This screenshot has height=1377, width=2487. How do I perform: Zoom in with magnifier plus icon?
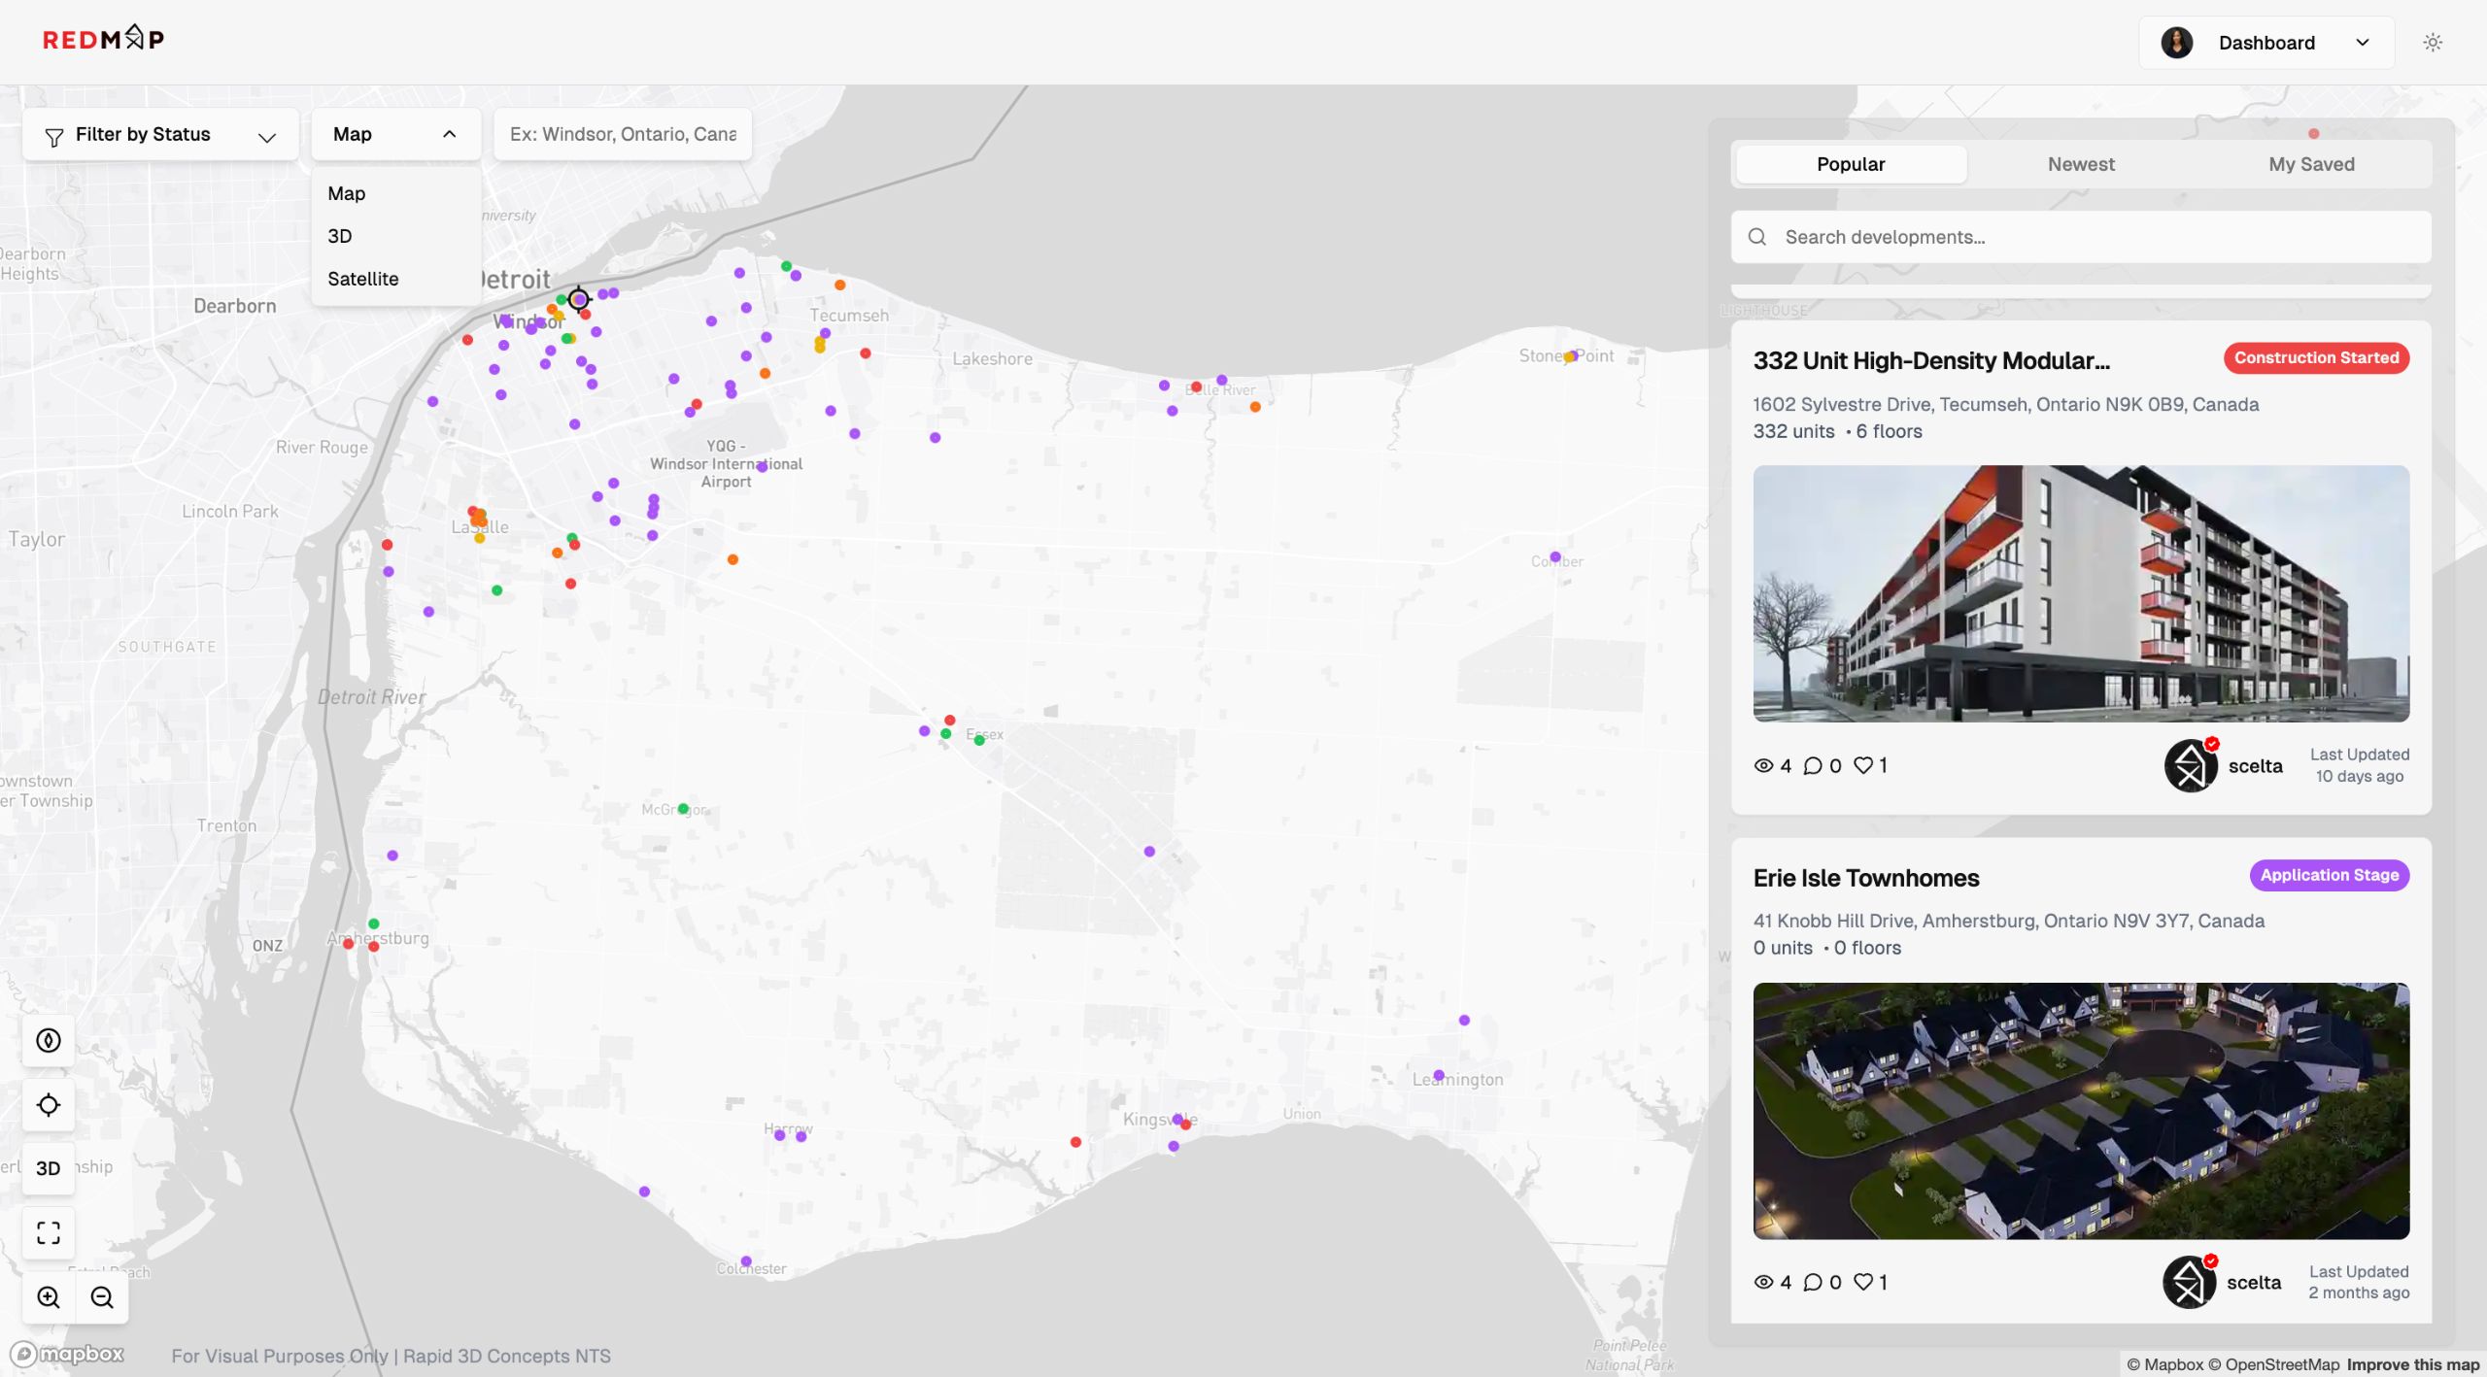(49, 1297)
